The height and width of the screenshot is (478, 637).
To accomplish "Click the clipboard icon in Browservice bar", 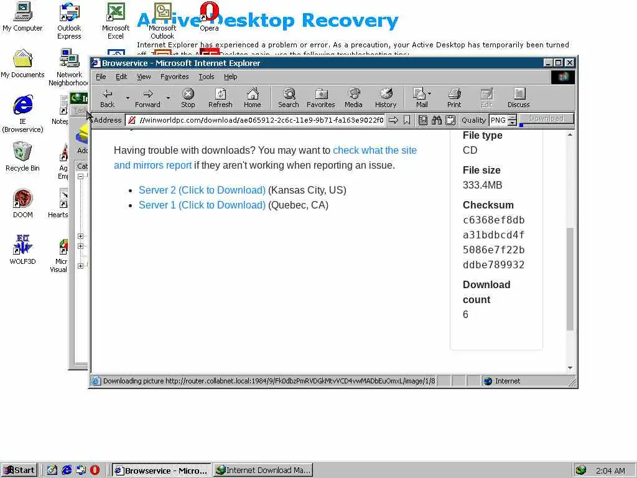I will point(450,120).
